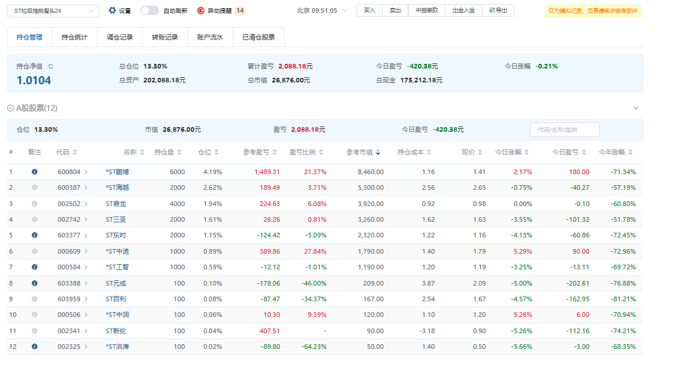The image size is (699, 368).
Task: Sort table by 今日涨幅 column
Action: tap(511, 152)
